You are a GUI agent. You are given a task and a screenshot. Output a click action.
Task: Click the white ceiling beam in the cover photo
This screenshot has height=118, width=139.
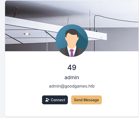[x=31, y=23]
